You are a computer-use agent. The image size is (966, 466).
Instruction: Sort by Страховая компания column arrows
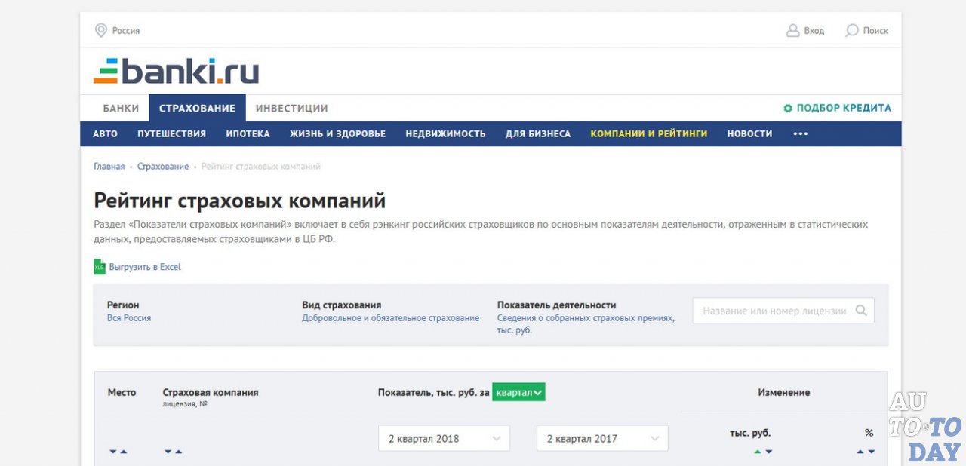(x=173, y=452)
